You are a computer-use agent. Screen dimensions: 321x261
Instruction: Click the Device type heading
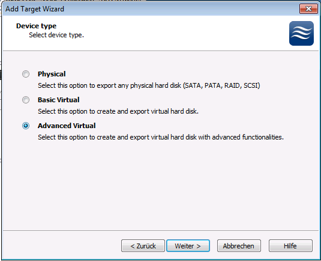coord(36,26)
